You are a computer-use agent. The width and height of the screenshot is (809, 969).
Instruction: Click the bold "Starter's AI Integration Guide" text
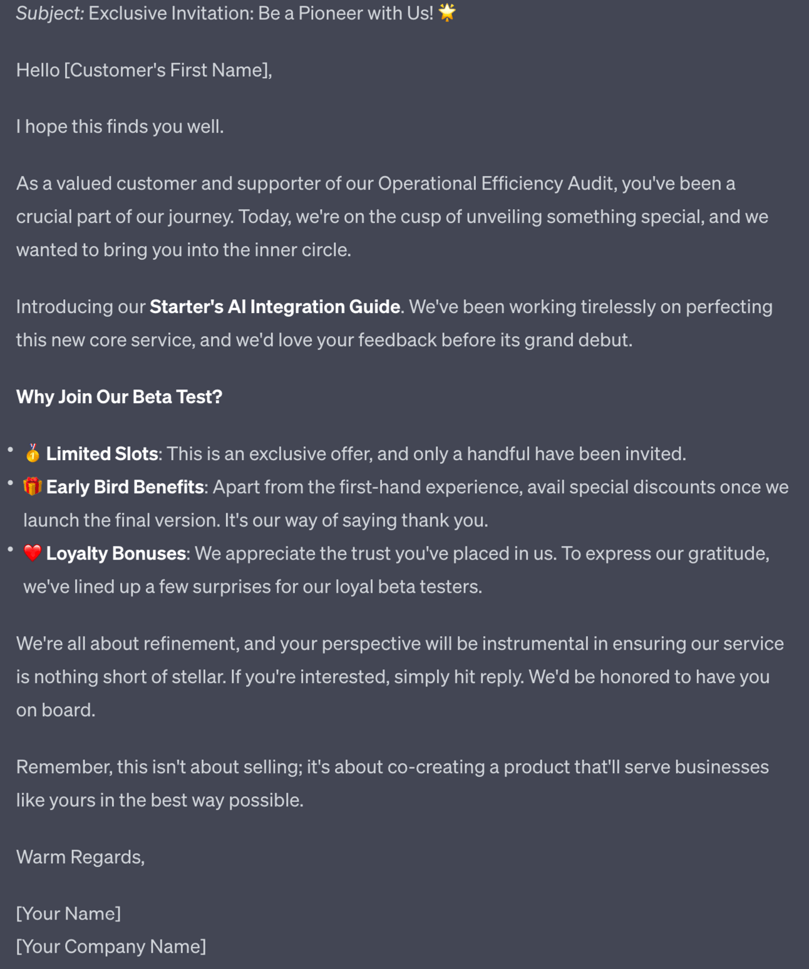pyautogui.click(x=275, y=307)
